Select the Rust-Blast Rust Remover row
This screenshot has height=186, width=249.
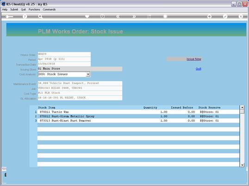138,121
